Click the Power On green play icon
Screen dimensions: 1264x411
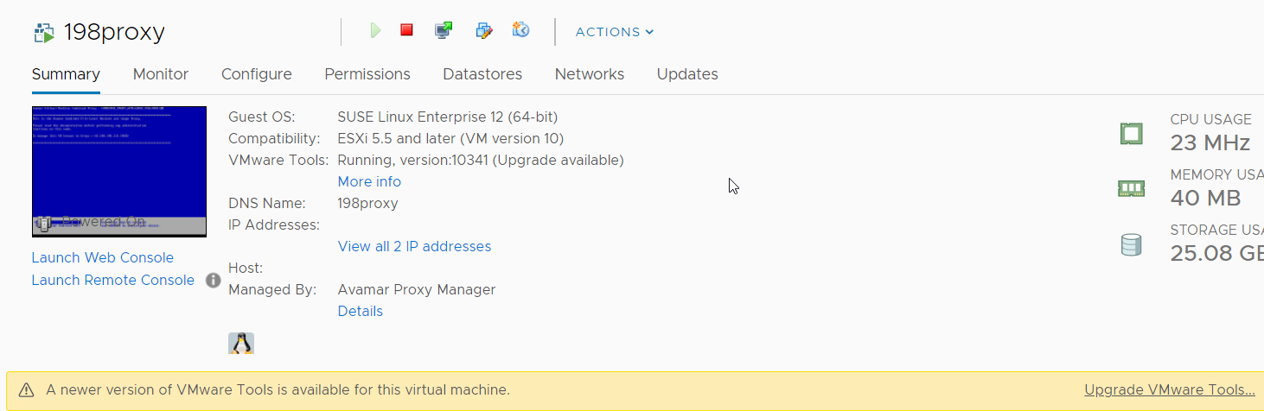pos(375,31)
